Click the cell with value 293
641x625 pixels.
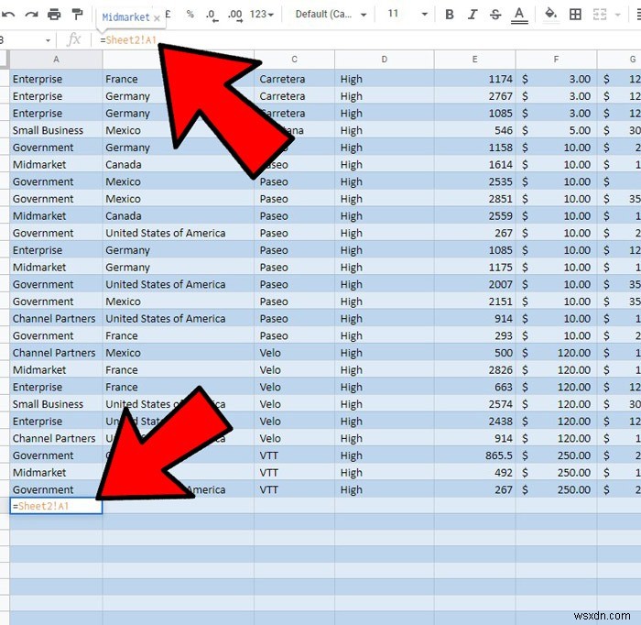[474, 335]
